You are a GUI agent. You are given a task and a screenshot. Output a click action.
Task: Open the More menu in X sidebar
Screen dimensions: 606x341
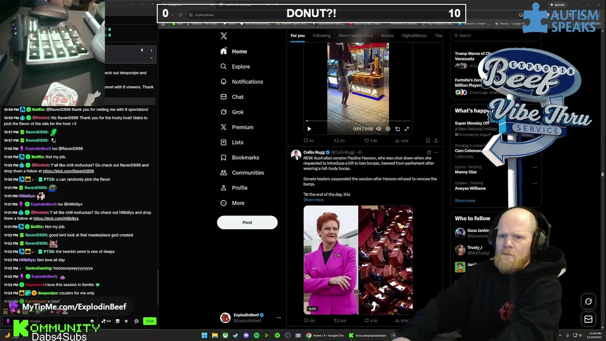(x=232, y=203)
